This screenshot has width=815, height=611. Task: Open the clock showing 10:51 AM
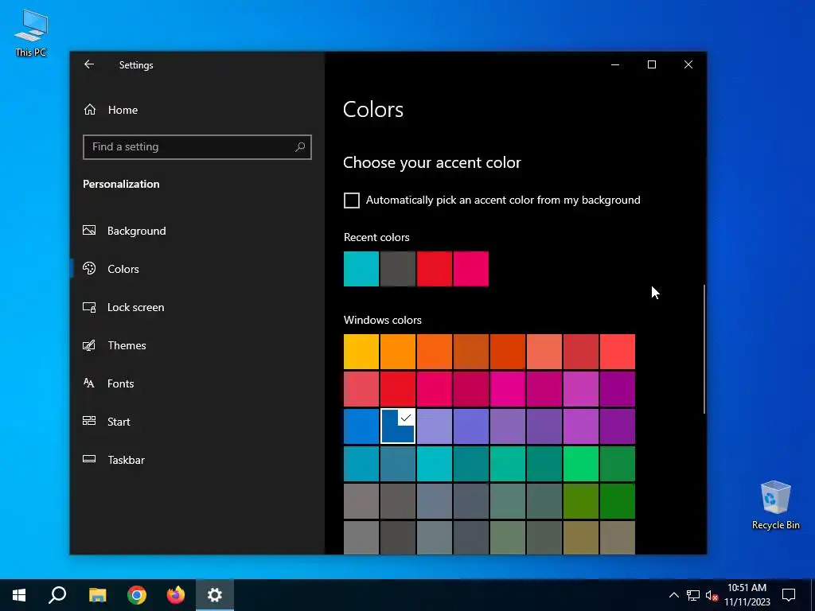pos(747,595)
